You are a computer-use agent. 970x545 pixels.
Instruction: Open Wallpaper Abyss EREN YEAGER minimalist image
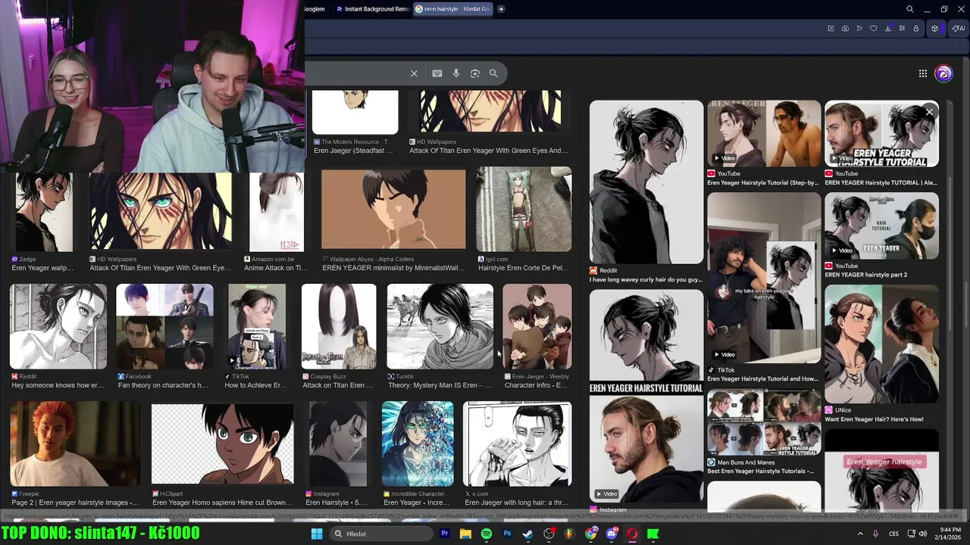click(x=393, y=209)
